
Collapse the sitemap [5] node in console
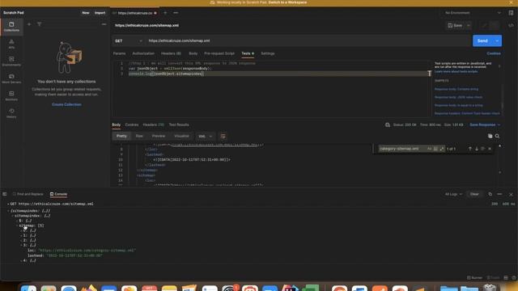click(17, 226)
